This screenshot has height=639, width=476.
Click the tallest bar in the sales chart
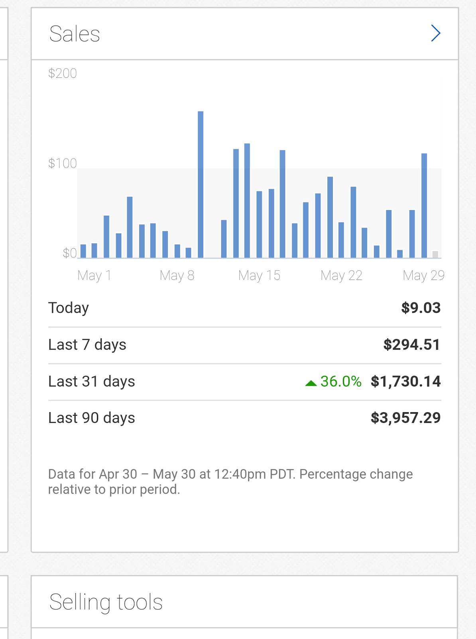pyautogui.click(x=201, y=184)
